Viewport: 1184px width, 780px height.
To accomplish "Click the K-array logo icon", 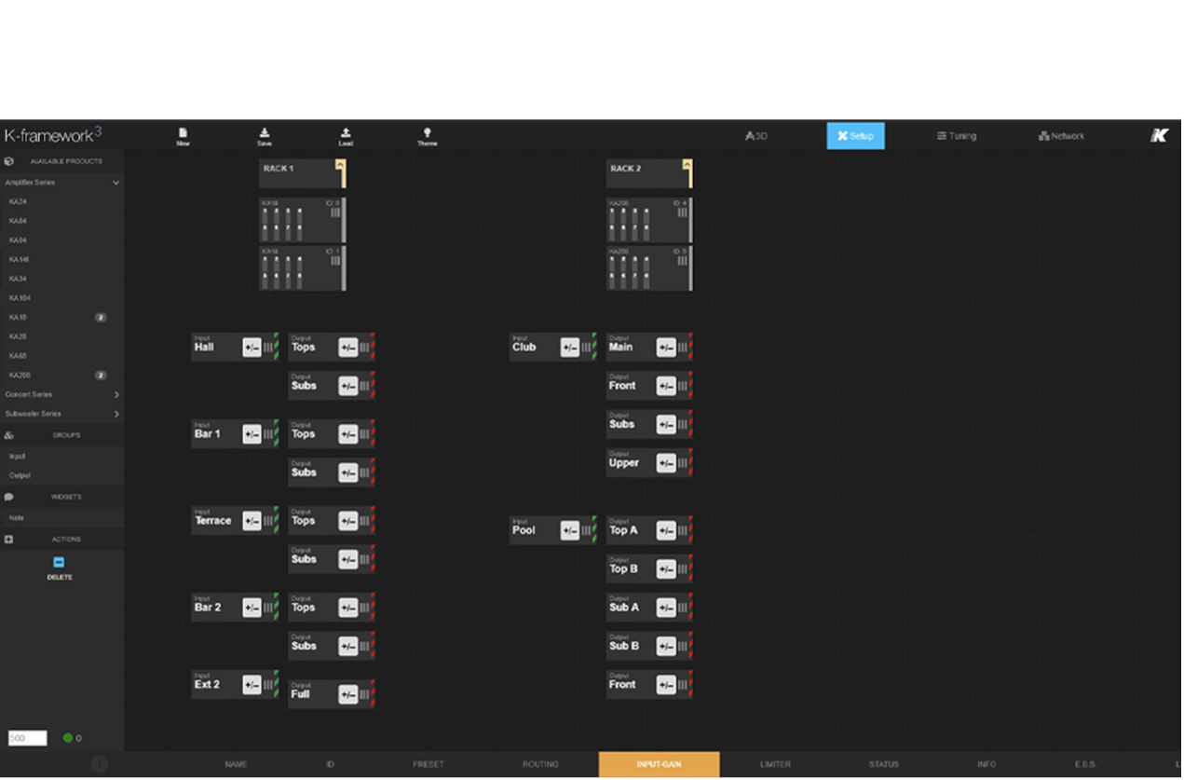I will (1159, 136).
